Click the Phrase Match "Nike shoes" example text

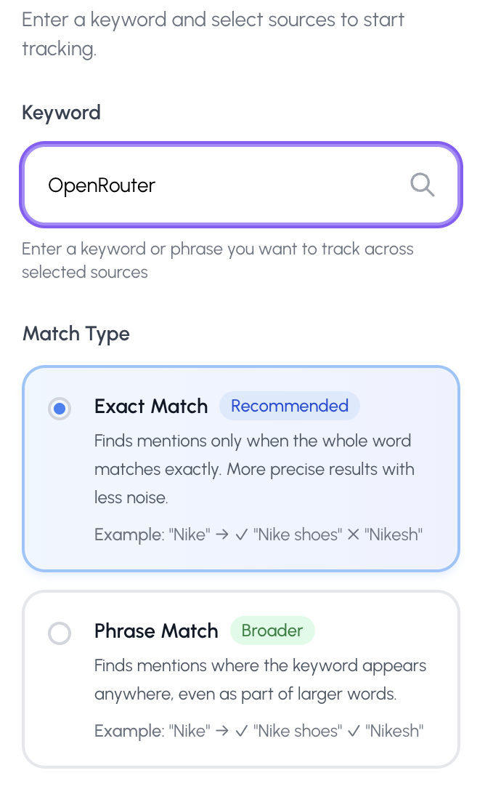click(297, 731)
